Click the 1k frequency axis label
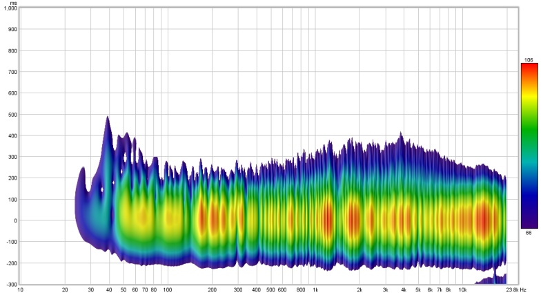 pos(315,290)
